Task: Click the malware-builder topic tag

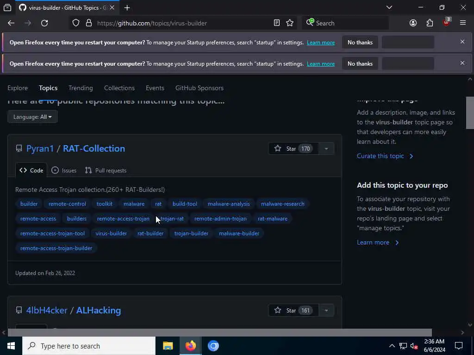Action: coord(239,233)
